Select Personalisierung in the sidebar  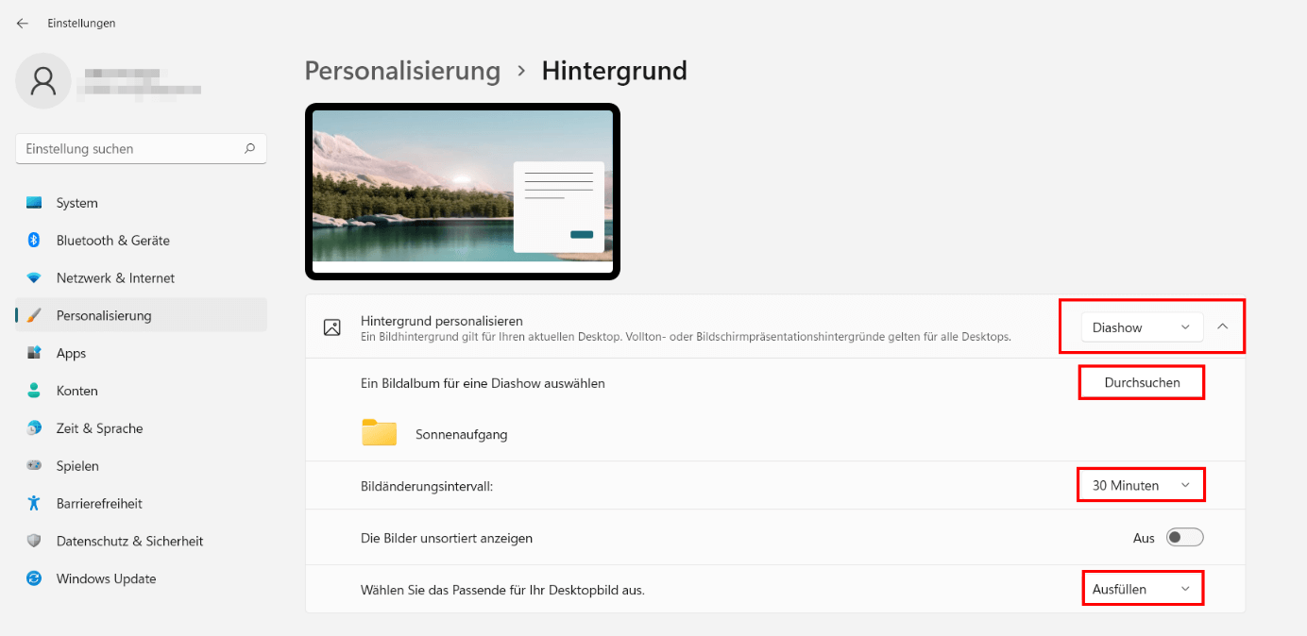tap(142, 315)
